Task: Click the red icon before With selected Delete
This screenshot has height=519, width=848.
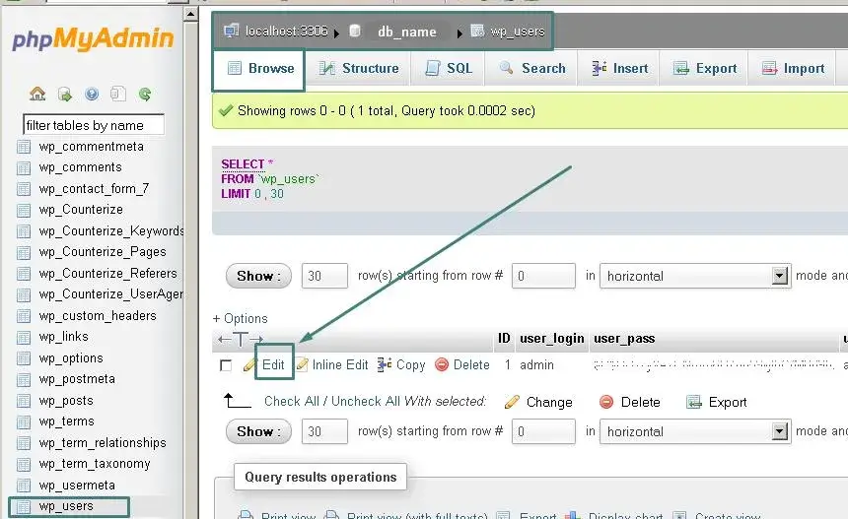Action: click(606, 402)
